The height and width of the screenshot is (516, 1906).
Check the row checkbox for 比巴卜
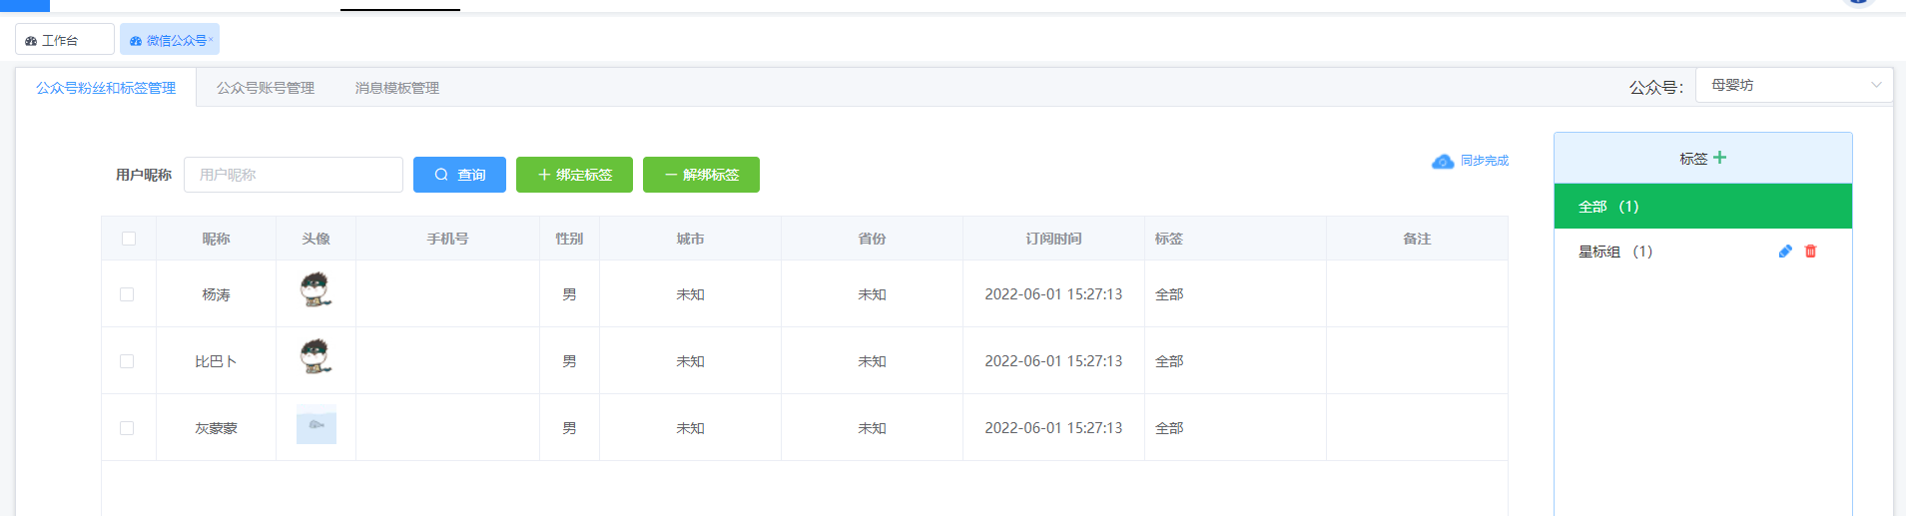(127, 361)
